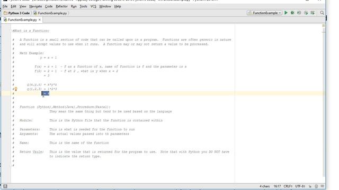The height and width of the screenshot is (190, 339).
Task: Click the memory indicator icon in status bar
Action: pyautogui.click(x=323, y=186)
